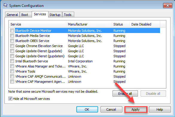Click the System Configuration title bar icon
This screenshot has width=175, height=117.
5,5
